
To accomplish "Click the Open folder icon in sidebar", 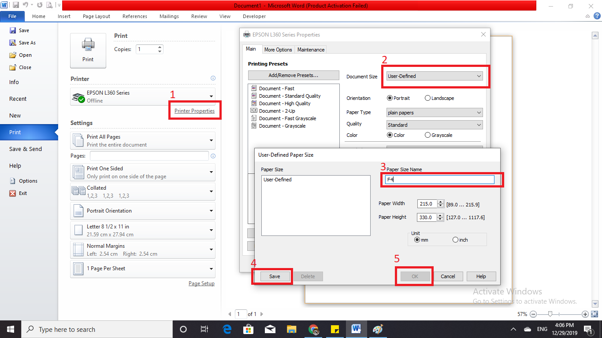I will coord(13,55).
